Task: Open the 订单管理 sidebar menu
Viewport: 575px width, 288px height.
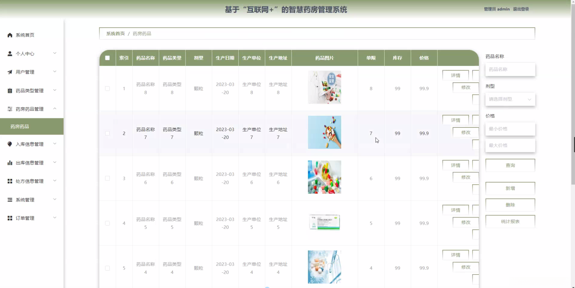Action: [x=32, y=218]
